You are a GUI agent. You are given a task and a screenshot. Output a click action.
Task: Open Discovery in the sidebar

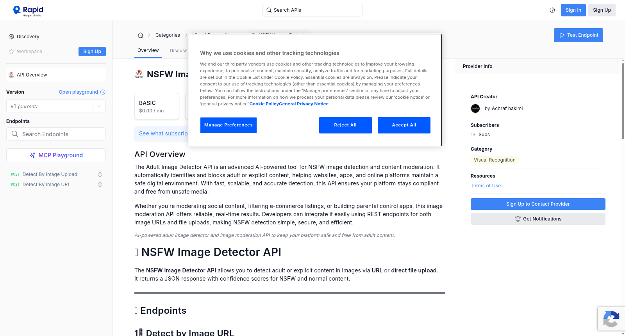click(28, 37)
